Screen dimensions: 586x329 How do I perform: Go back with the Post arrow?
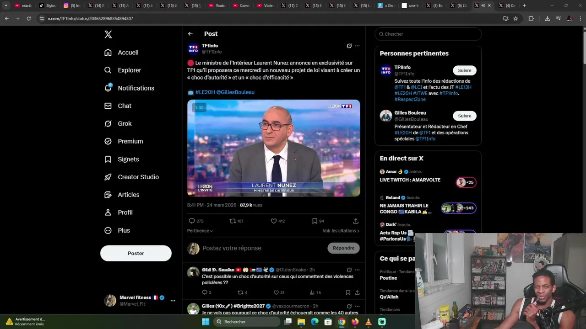pyautogui.click(x=190, y=34)
